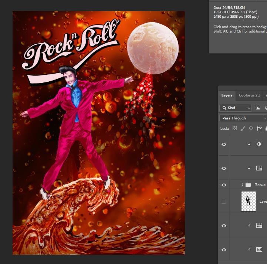Viewport: 267px width, 264px height.
Task: Select the Brightness/Contrast adjustment layer icon
Action: (x=259, y=144)
